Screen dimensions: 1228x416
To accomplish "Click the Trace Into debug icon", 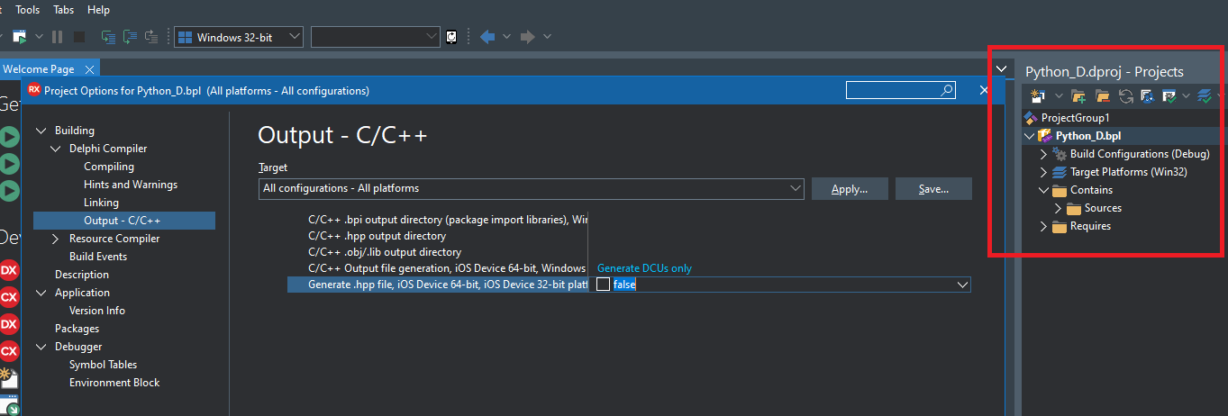I will point(108,37).
